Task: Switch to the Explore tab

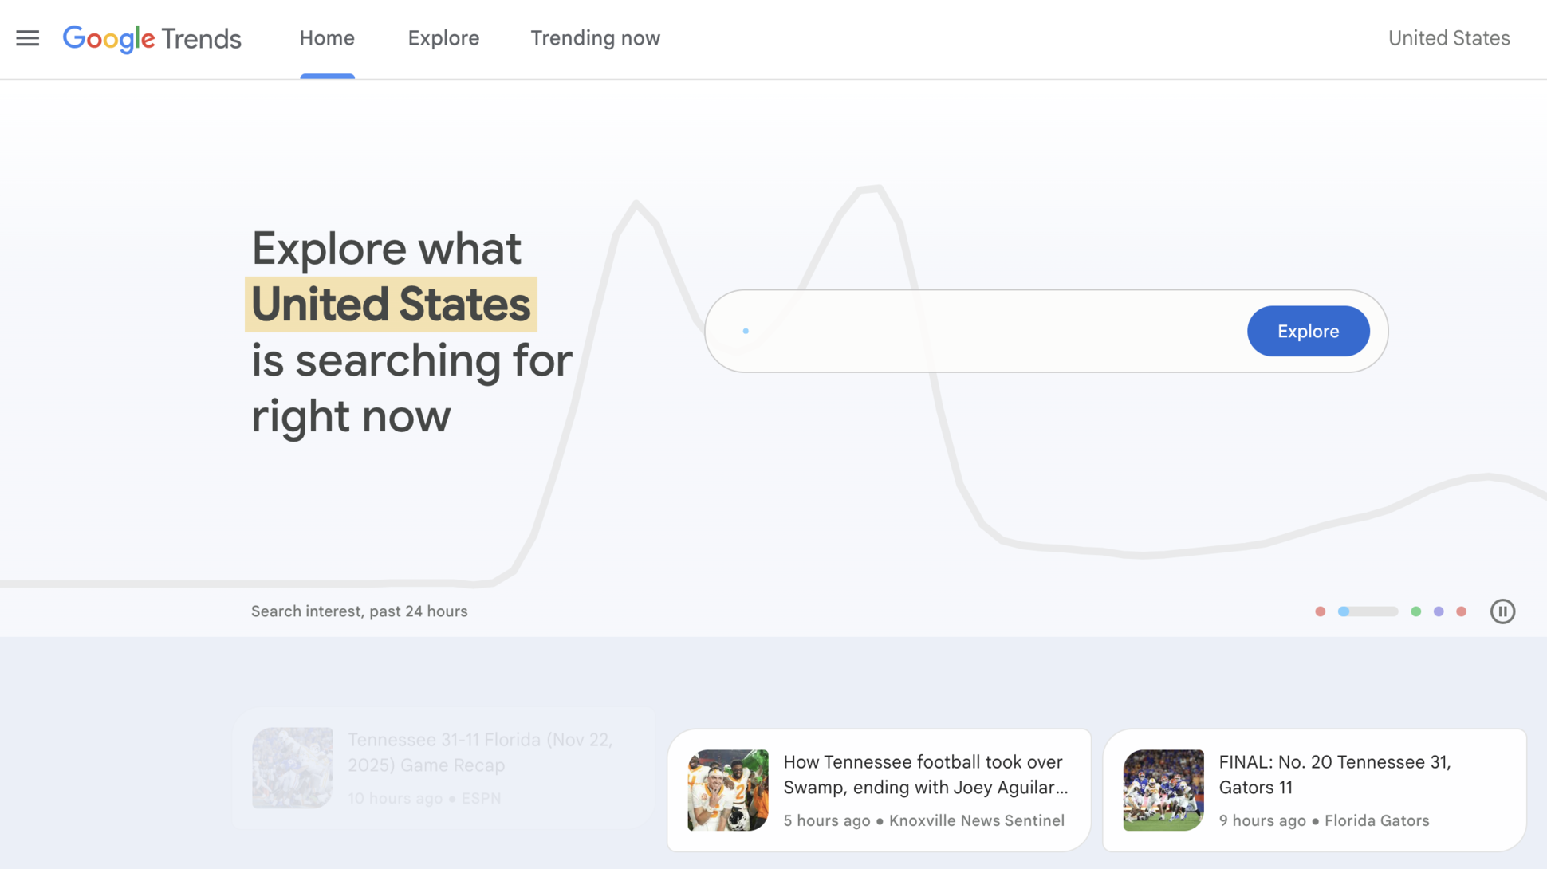Action: 443,38
